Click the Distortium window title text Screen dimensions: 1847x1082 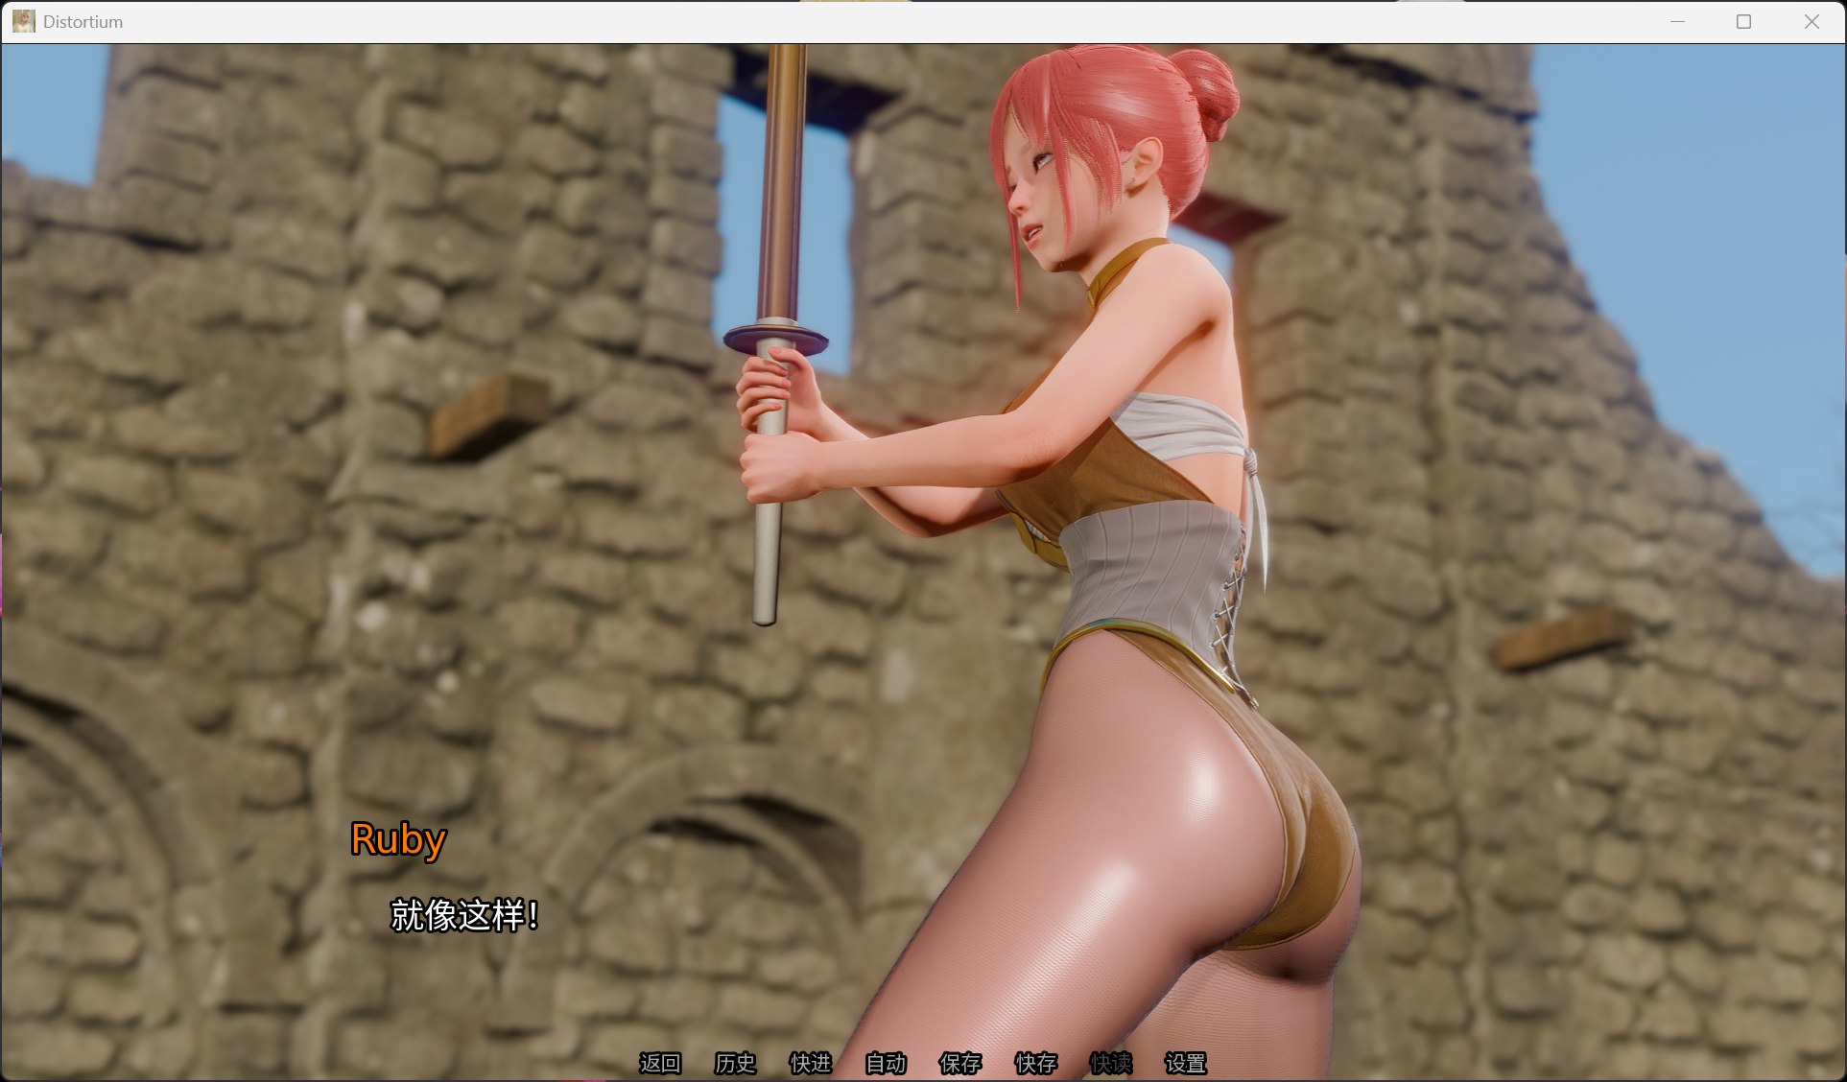83,21
